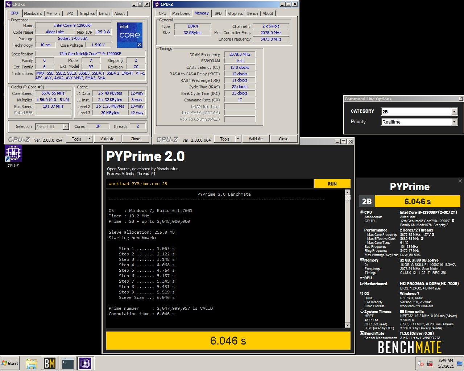Click the DRAM Frequency value 2078.0 MHz
Screen dimensions: 464x371
coord(240,54)
